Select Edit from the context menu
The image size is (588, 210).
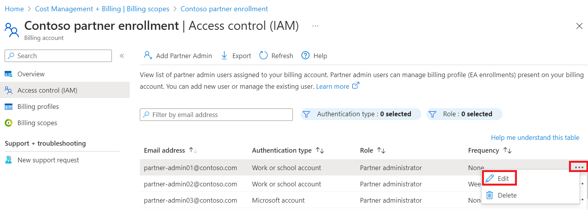pos(499,179)
